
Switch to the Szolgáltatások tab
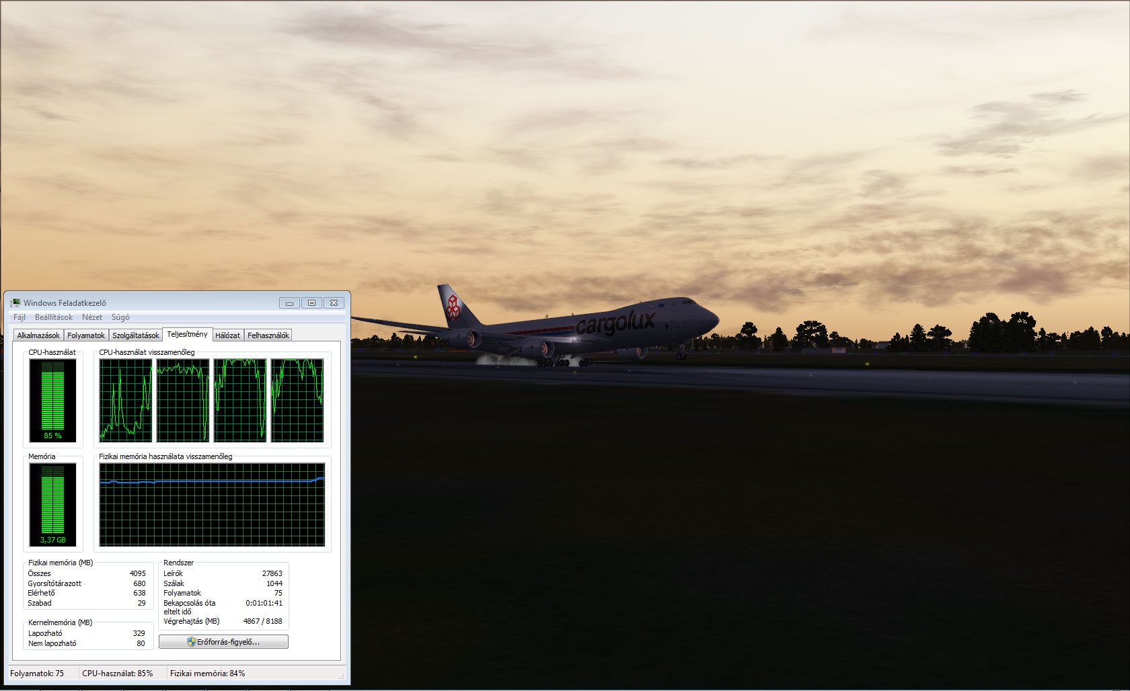point(136,335)
